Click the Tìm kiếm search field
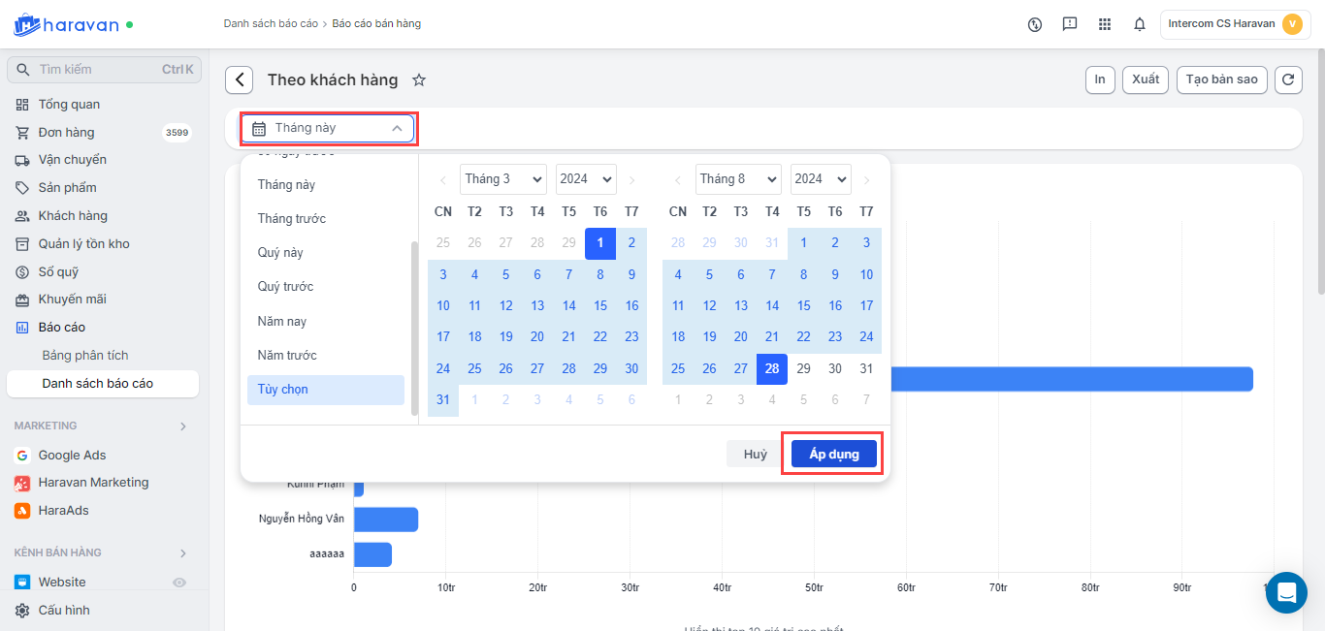The height and width of the screenshot is (631, 1325). 97,70
